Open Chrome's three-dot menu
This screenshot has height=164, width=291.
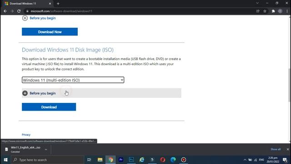click(287, 11)
